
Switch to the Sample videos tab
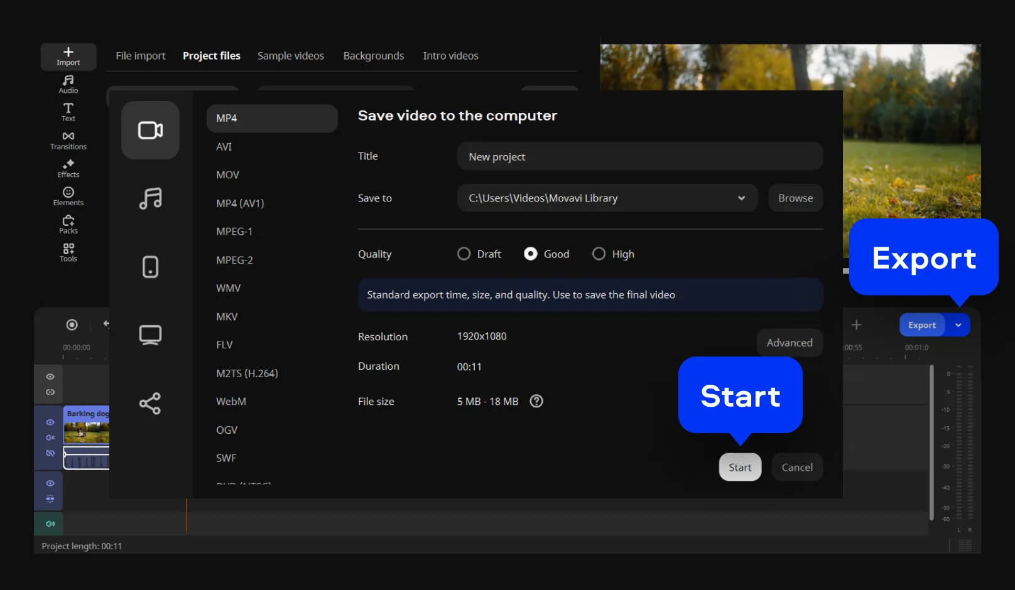[290, 56]
